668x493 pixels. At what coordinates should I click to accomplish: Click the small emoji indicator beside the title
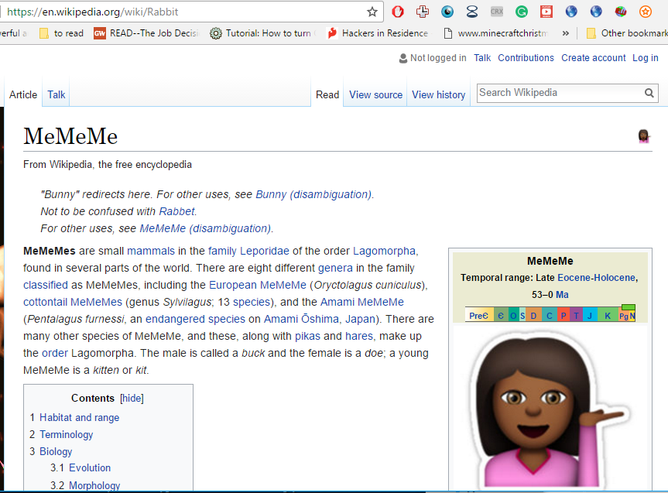click(x=643, y=136)
